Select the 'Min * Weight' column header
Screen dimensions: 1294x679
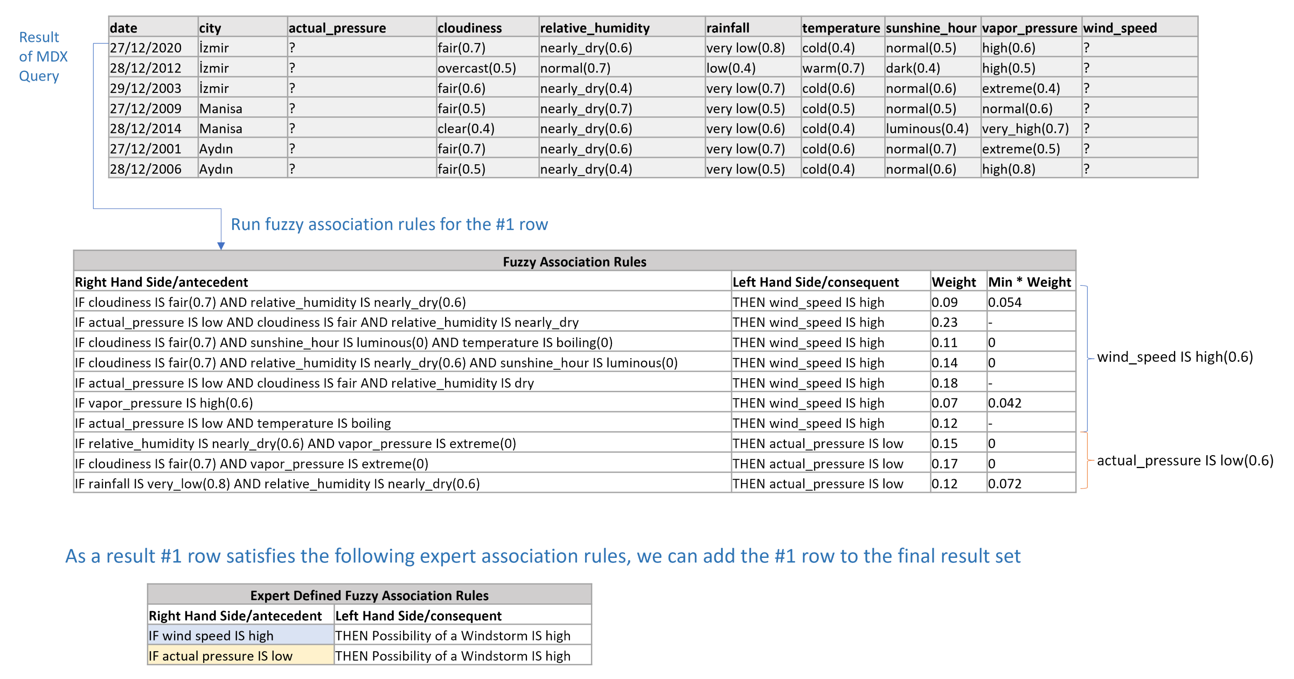pyautogui.click(x=1029, y=282)
